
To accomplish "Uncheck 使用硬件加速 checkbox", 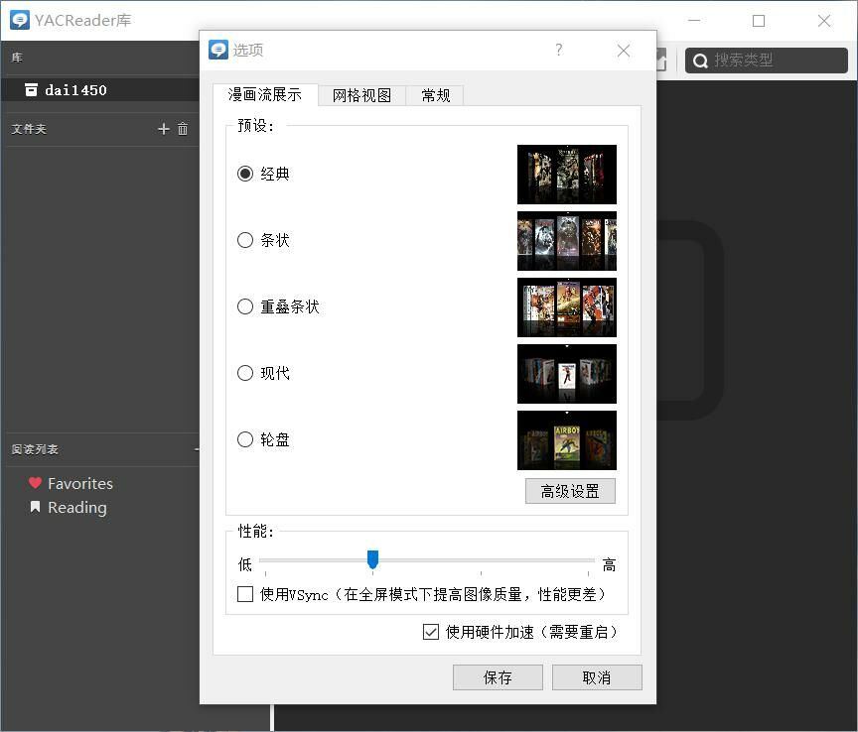I will tap(431, 632).
